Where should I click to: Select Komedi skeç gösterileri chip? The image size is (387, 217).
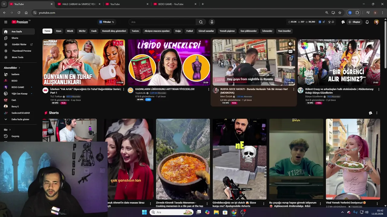tap(114, 31)
